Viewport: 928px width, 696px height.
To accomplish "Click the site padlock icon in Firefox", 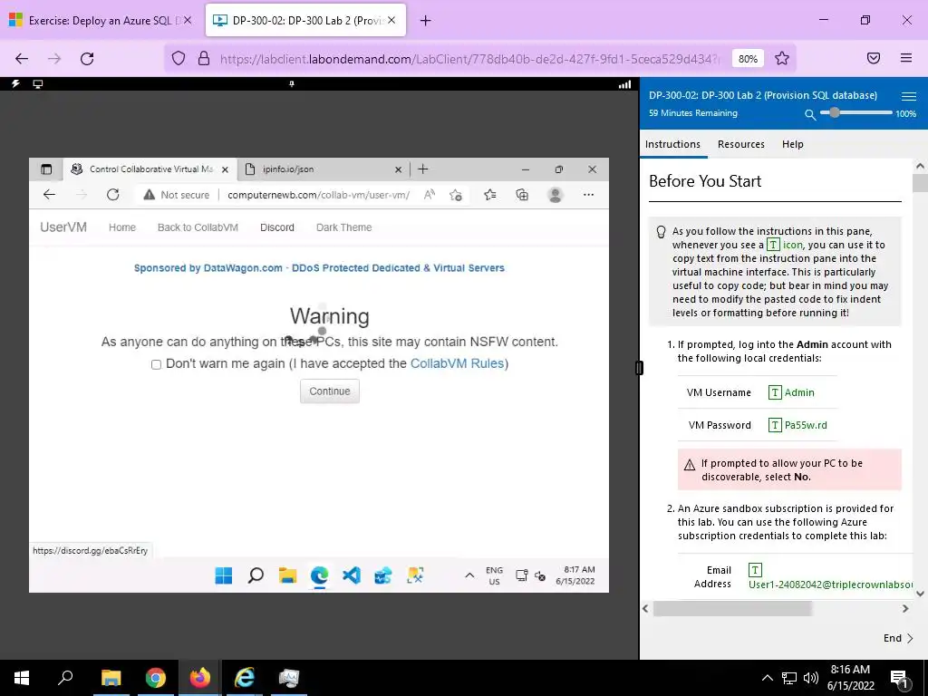I will [204, 58].
